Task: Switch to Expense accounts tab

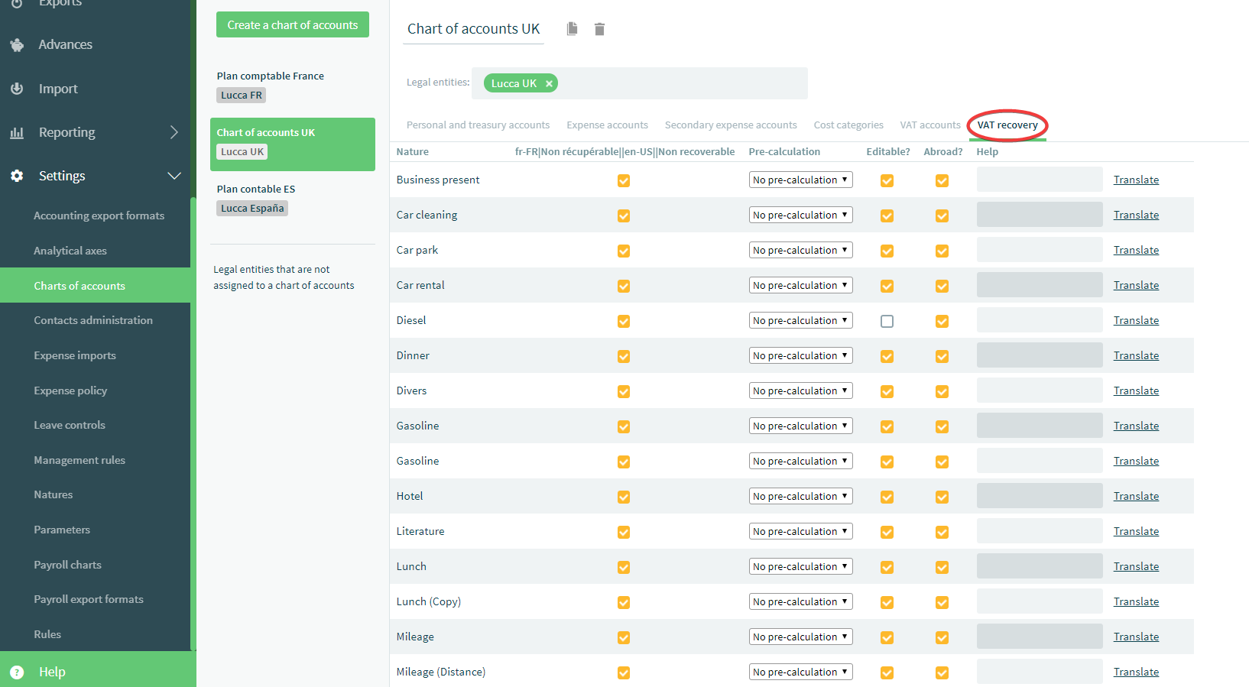Action: coord(607,125)
